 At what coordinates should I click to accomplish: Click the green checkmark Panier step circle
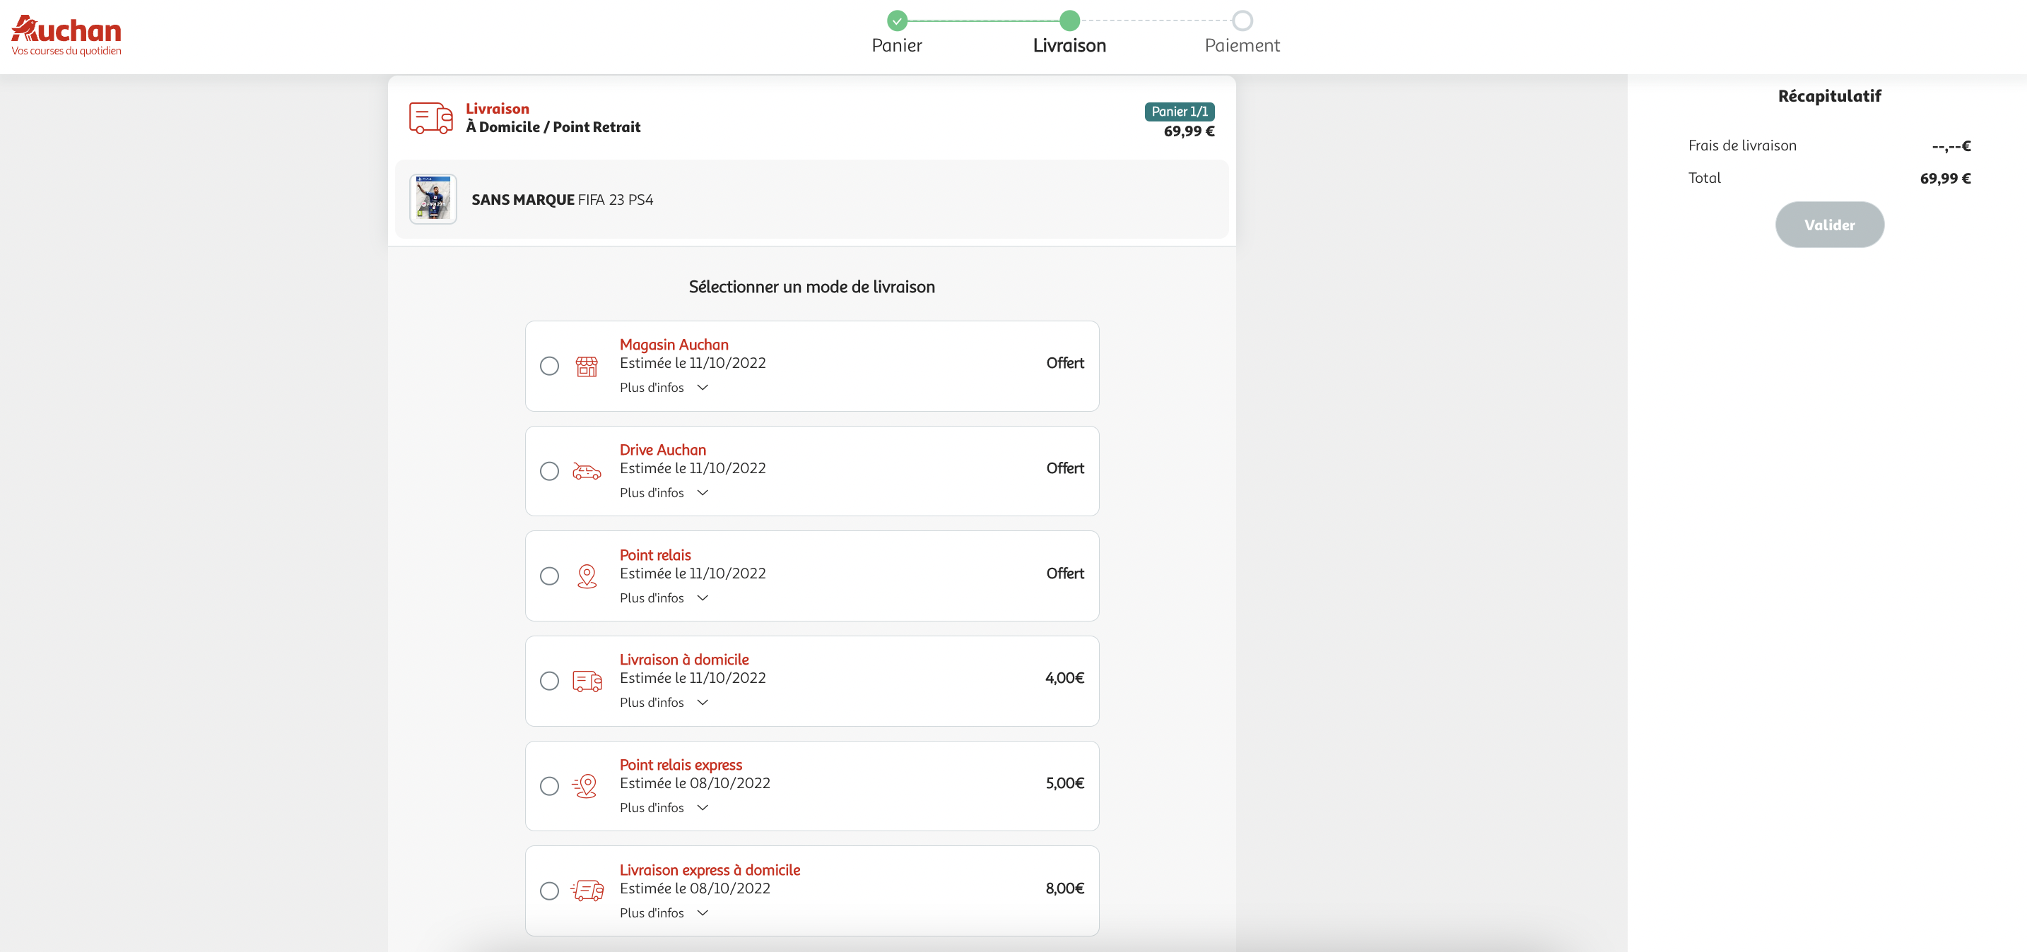point(896,20)
